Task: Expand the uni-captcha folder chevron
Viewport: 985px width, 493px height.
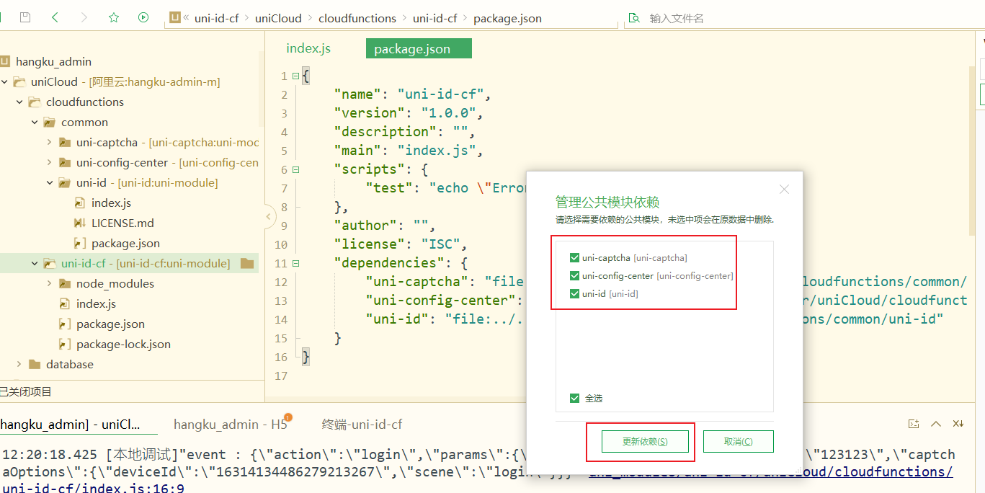Action: point(50,143)
